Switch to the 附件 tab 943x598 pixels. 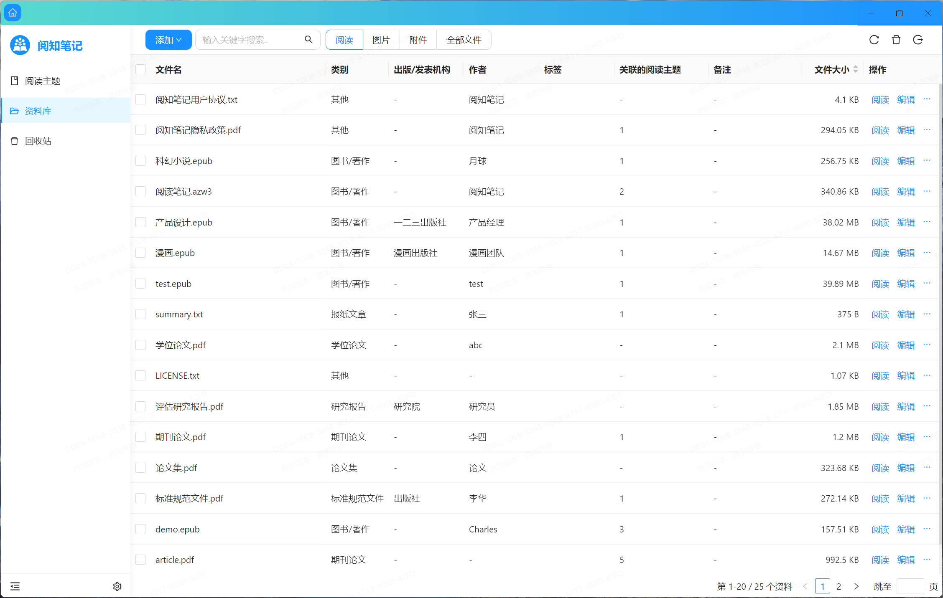point(418,40)
